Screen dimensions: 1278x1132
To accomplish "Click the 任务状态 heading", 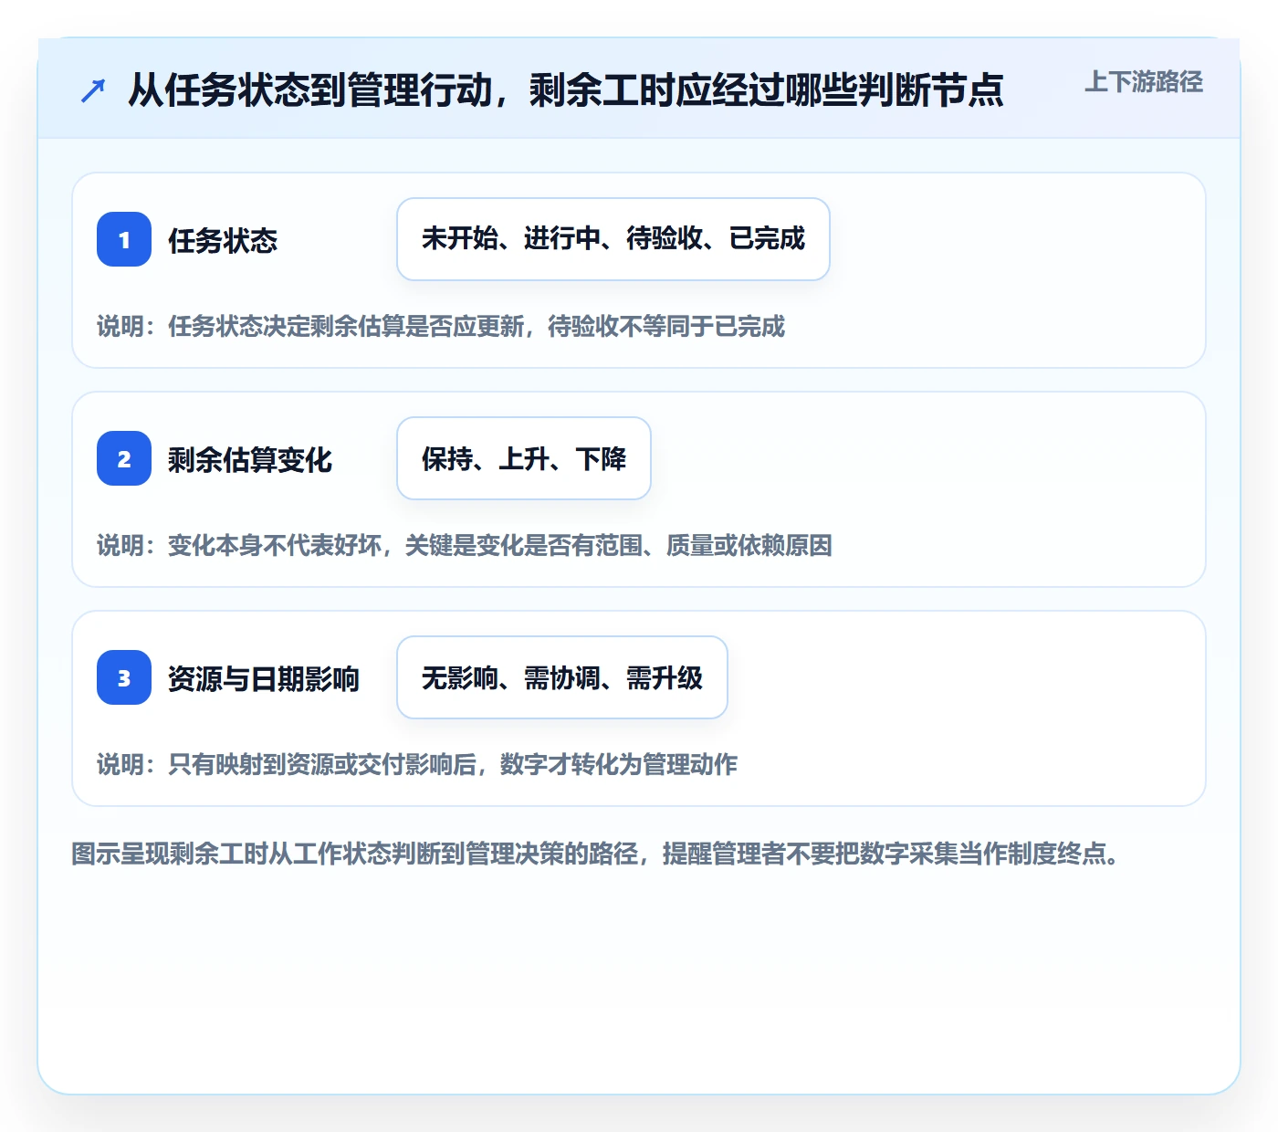I will (x=223, y=240).
